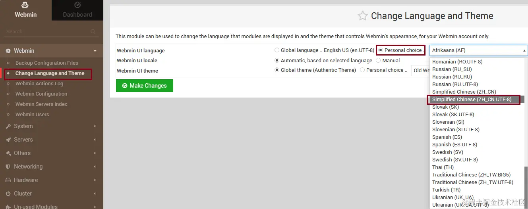528x209 pixels.
Task: Select Manual locale radio button
Action: (379, 61)
